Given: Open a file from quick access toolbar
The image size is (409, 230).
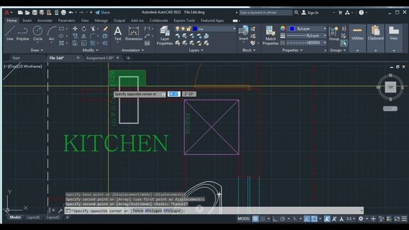Looking at the screenshot, I should pos(27,12).
